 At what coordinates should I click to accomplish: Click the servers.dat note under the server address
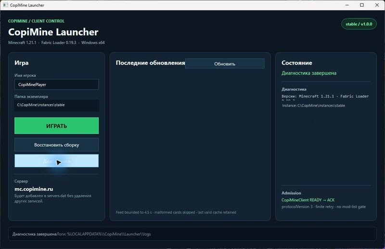[x=53, y=198]
